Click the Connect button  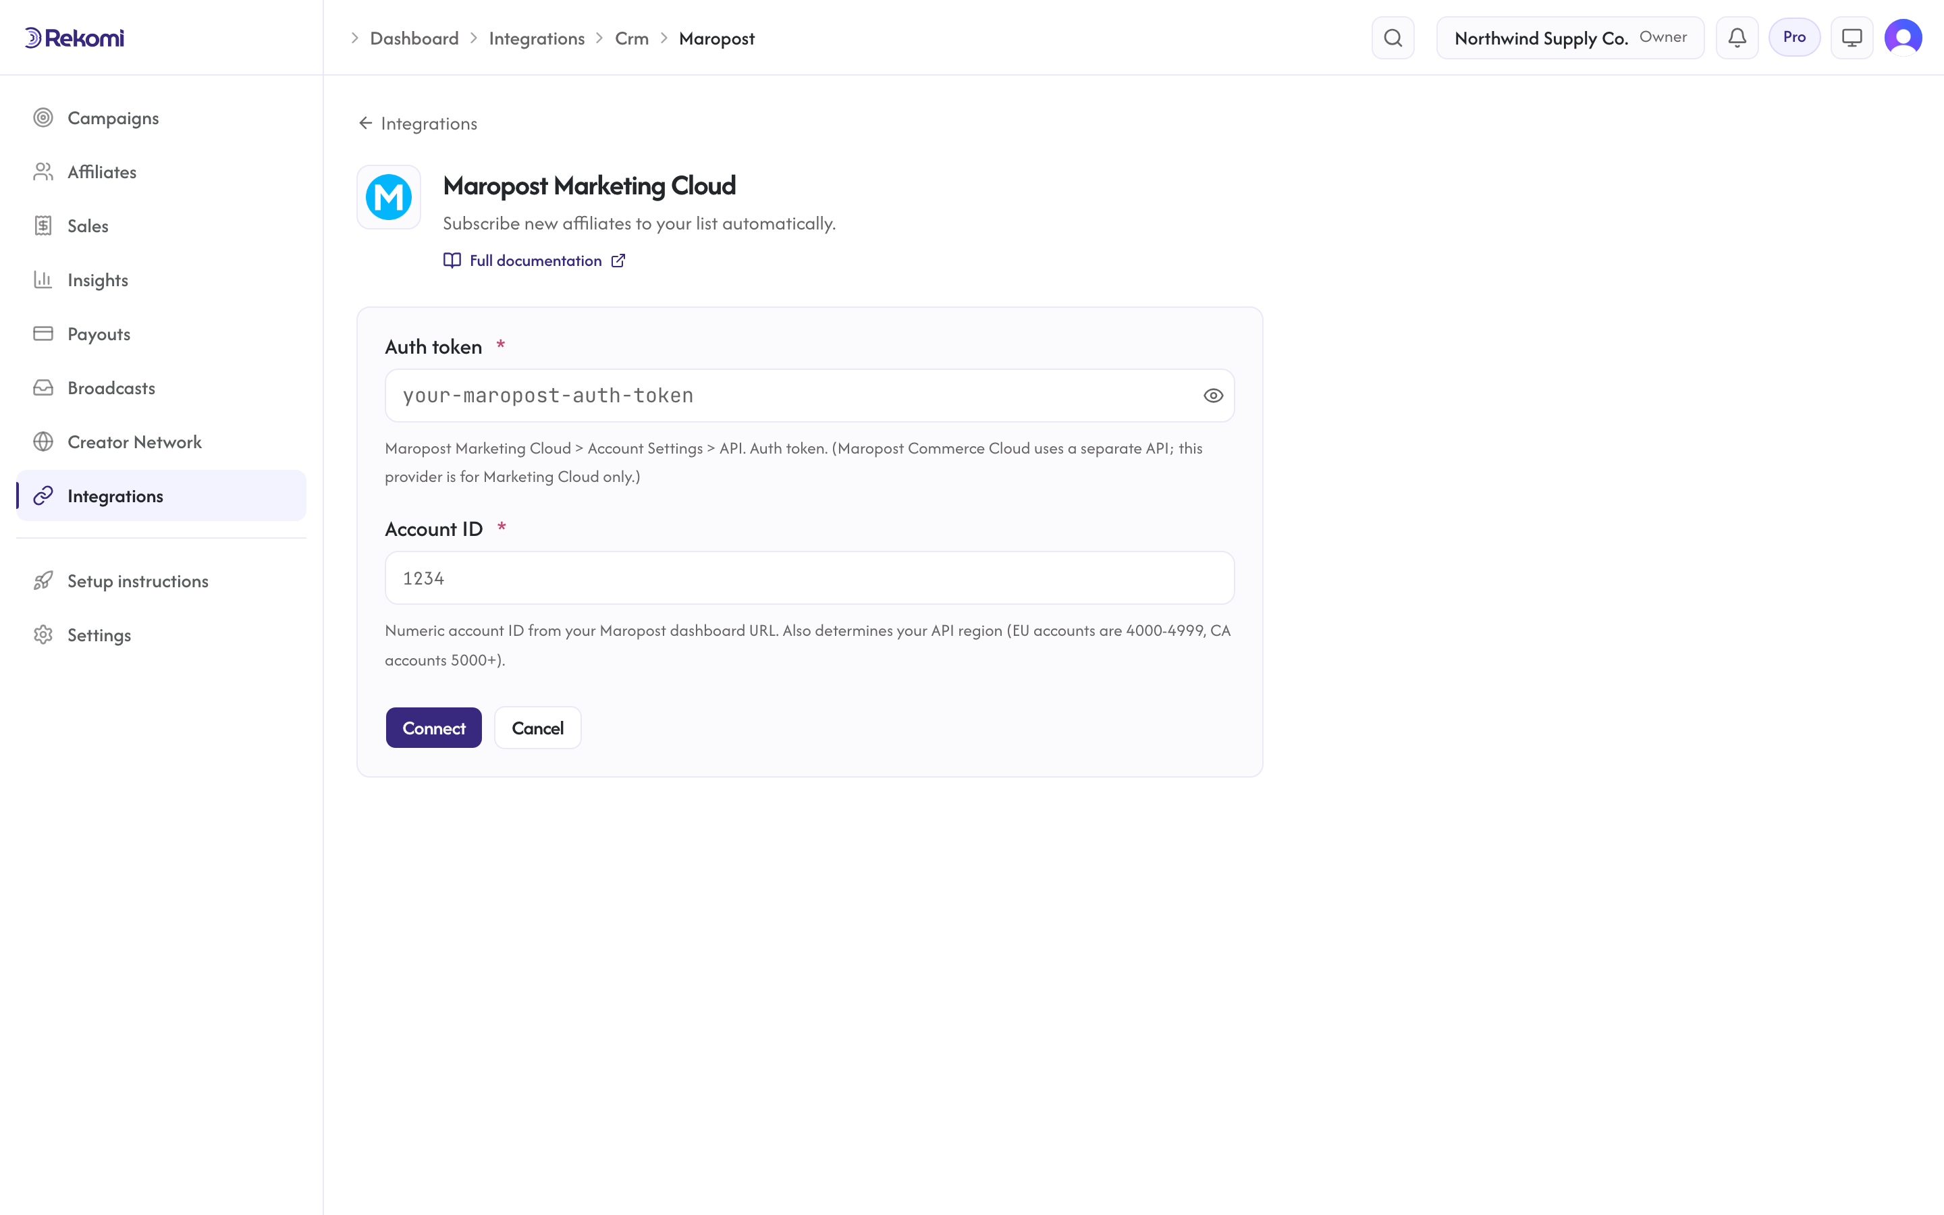tap(434, 728)
